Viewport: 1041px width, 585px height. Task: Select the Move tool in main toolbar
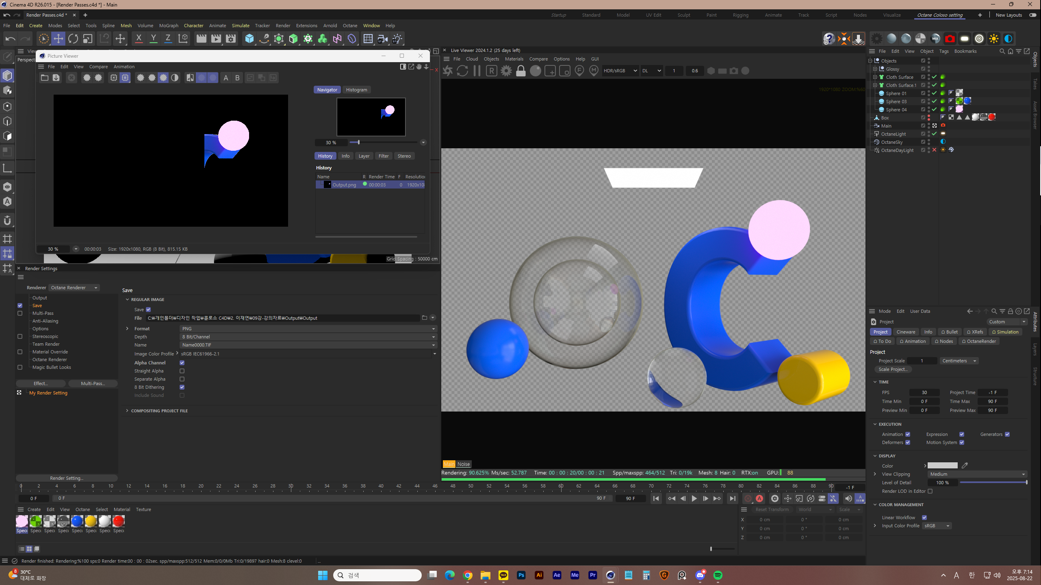[59, 39]
